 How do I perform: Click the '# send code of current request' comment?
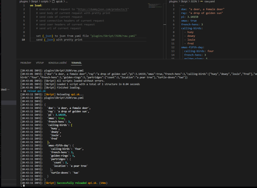[59, 17]
